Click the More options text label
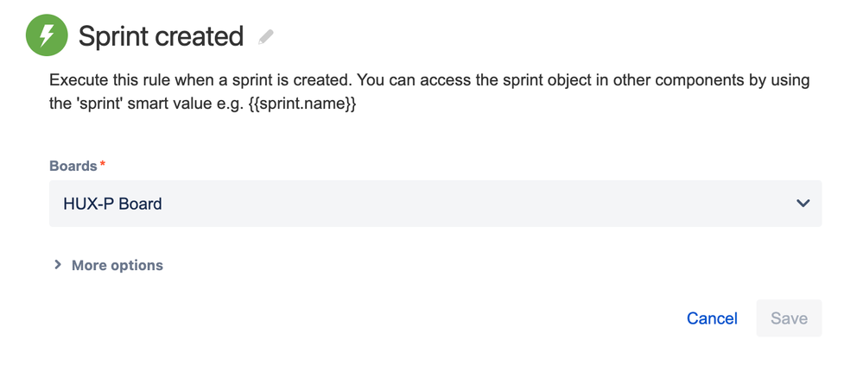 [x=117, y=265]
